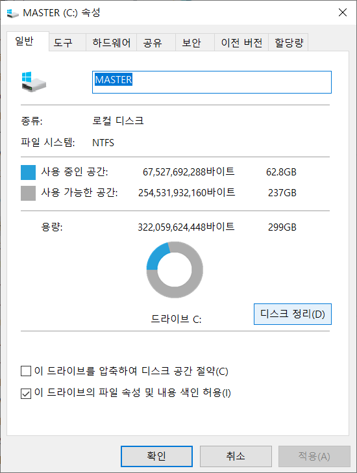The height and width of the screenshot is (473, 357).
Task: Click the 237GB free space value
Action: click(282, 193)
